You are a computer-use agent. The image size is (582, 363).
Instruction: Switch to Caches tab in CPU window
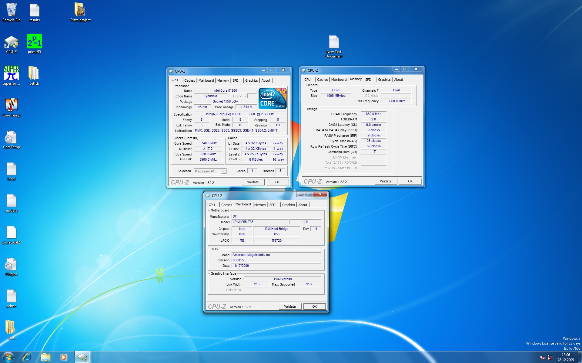pos(189,80)
